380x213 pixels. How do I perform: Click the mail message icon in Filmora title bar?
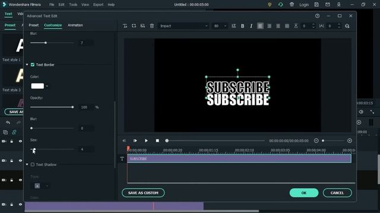click(x=328, y=5)
